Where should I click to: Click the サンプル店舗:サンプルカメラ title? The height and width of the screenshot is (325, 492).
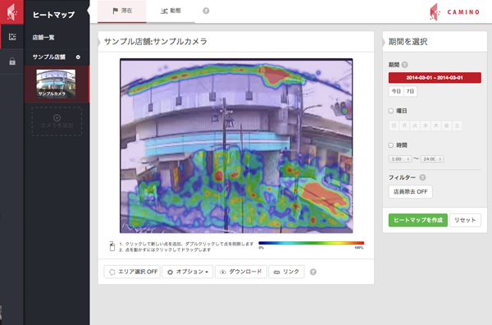pos(156,42)
